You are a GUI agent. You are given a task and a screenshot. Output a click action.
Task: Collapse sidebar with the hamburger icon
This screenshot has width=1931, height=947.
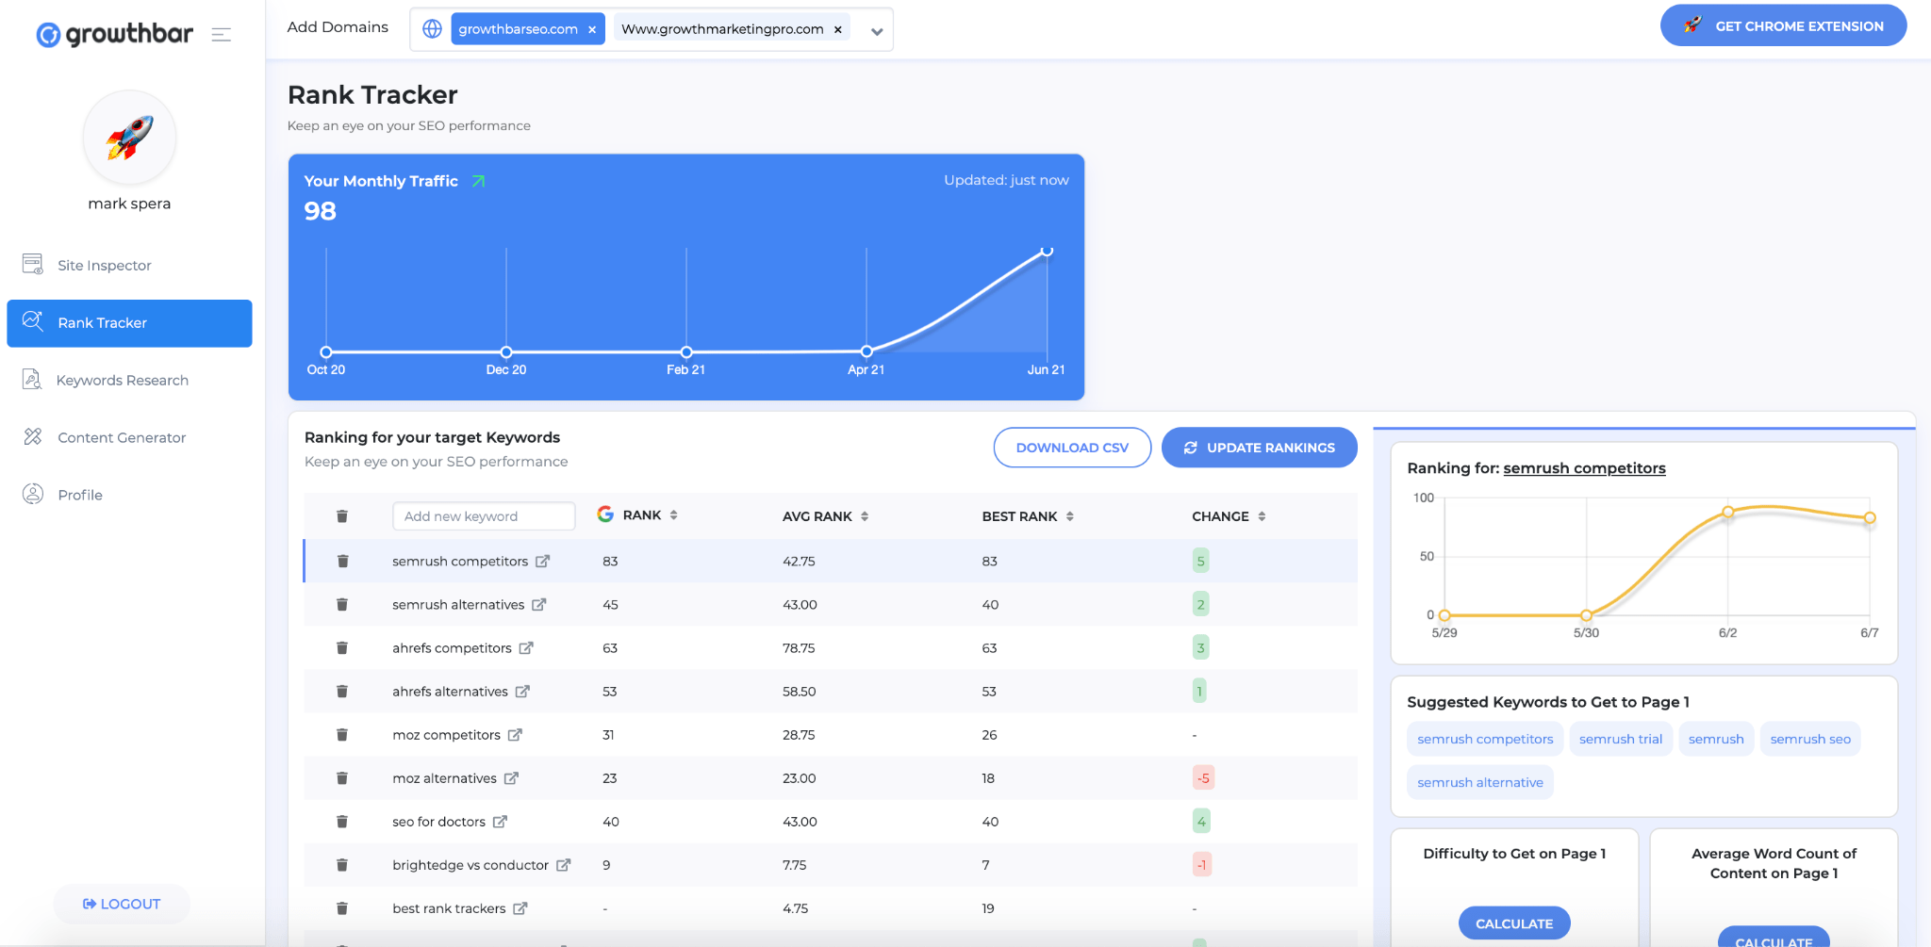click(222, 35)
